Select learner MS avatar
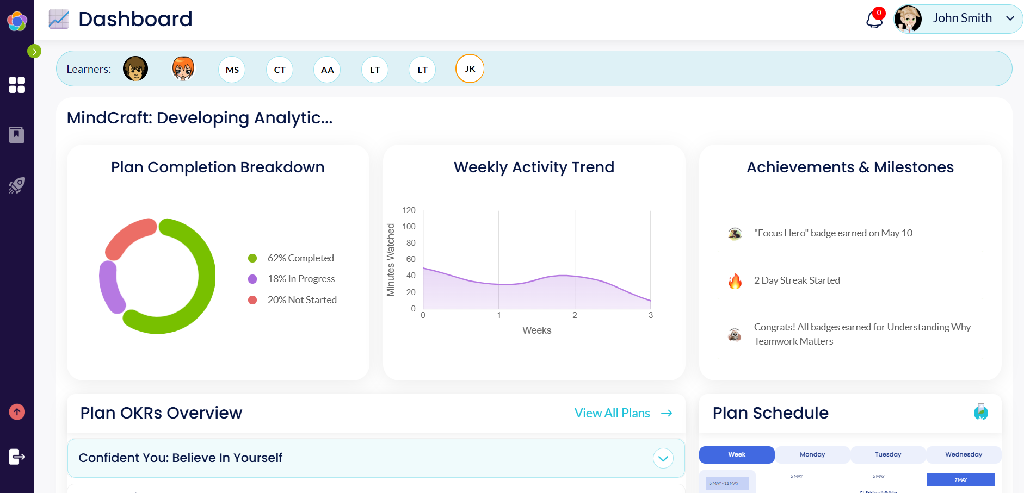This screenshot has height=493, width=1024. pos(232,69)
